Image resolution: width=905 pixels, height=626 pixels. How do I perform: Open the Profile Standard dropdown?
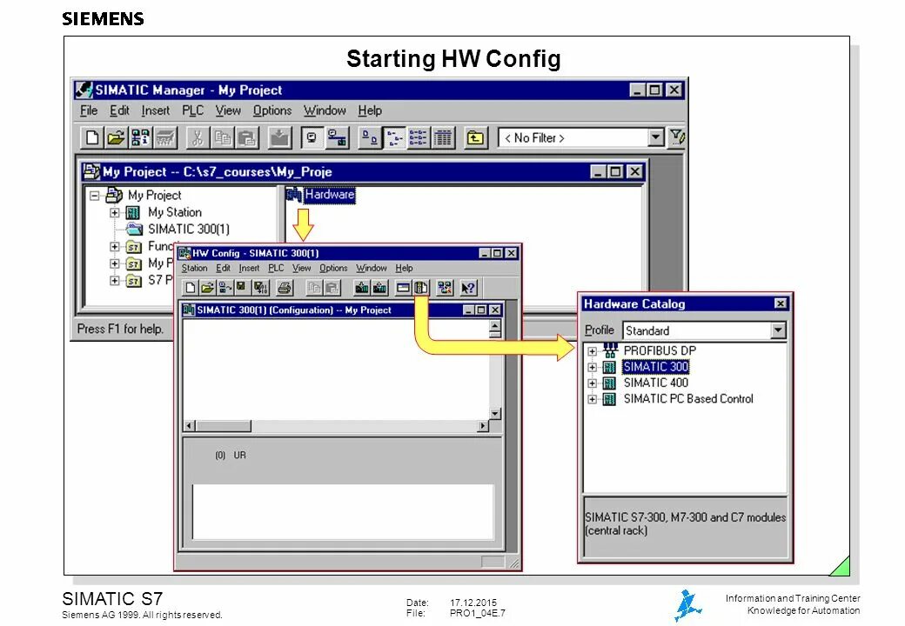pyautogui.click(x=778, y=330)
